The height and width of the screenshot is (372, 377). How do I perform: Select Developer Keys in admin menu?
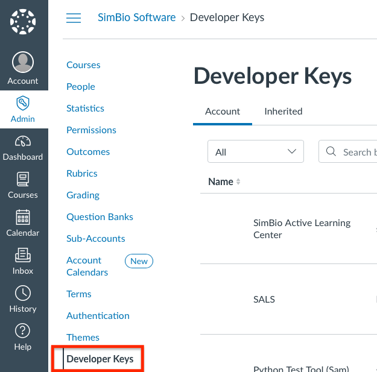(x=100, y=359)
